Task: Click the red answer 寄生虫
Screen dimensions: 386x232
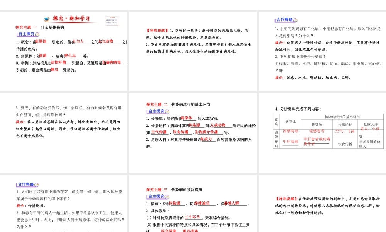Action: coord(70,55)
